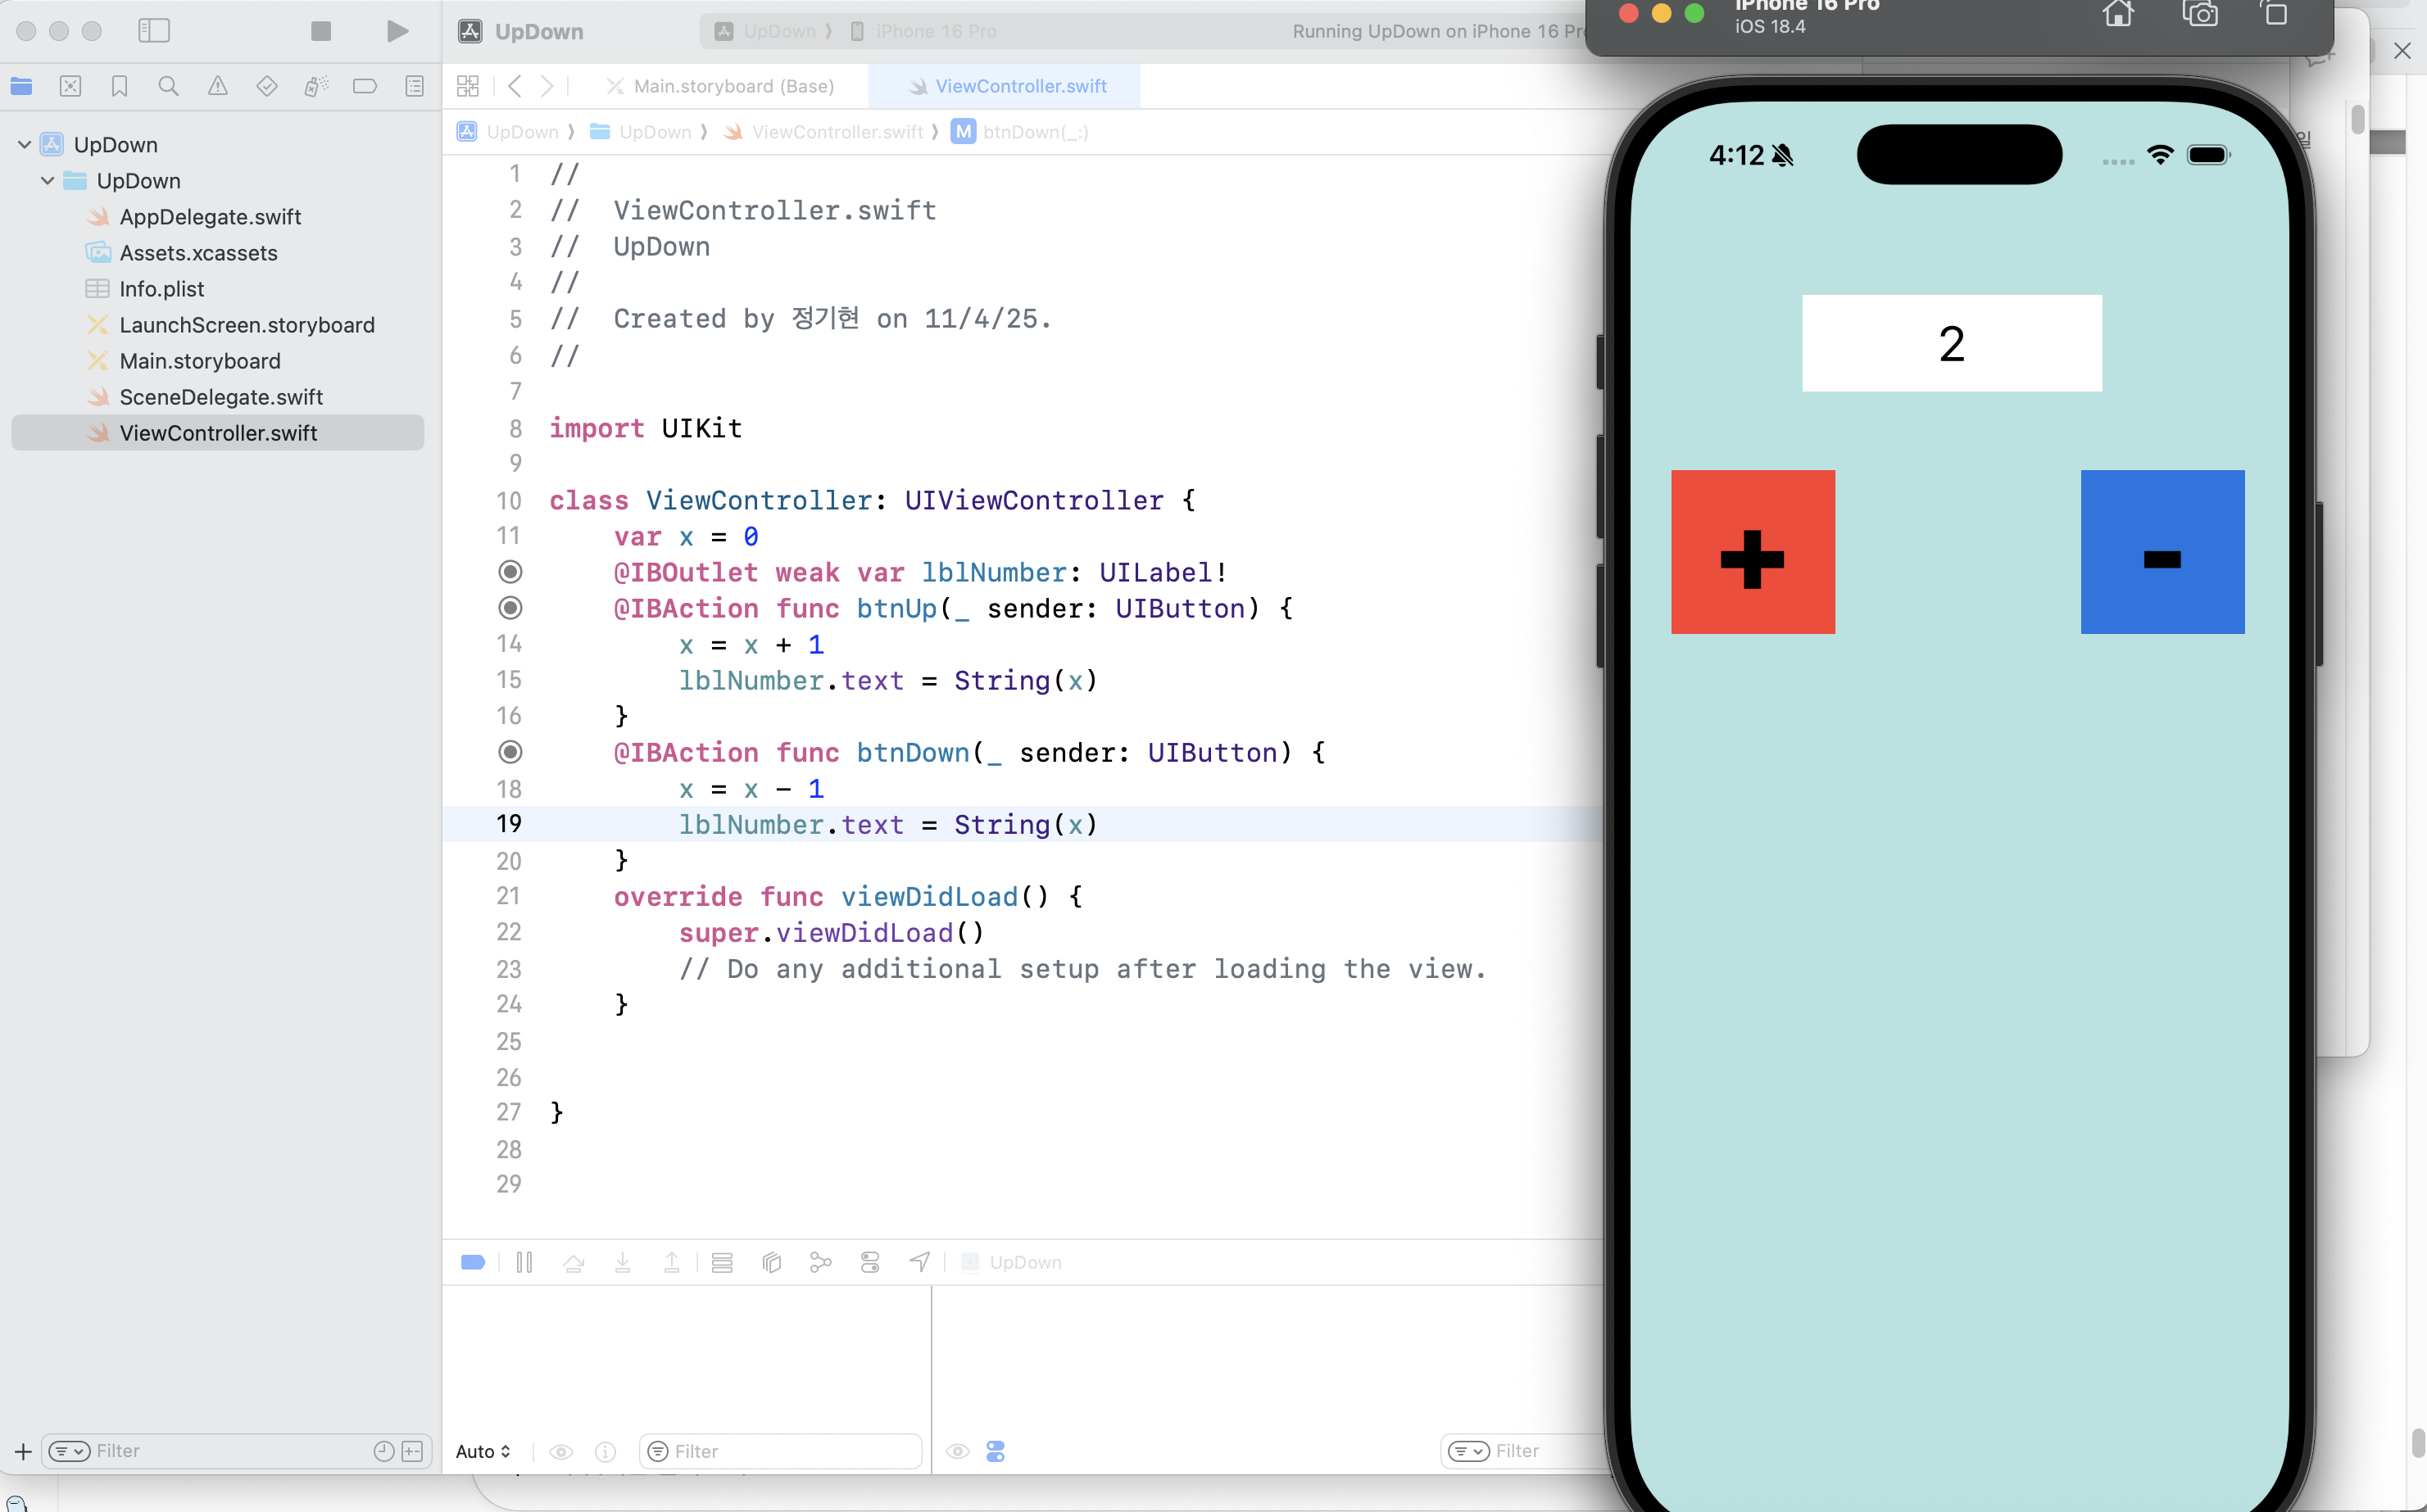Viewport: 2427px width, 1512px height.
Task: Select SceneDelegate.swift in the navigator
Action: pos(220,397)
